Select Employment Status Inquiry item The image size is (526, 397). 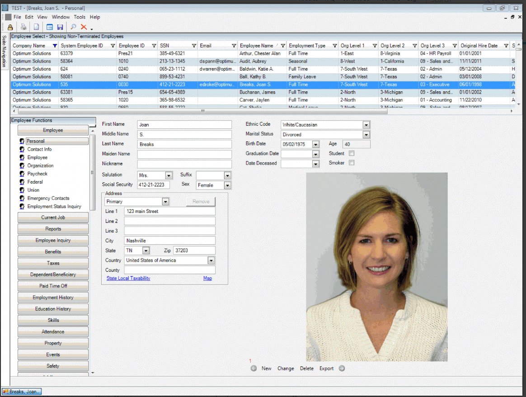[54, 207]
